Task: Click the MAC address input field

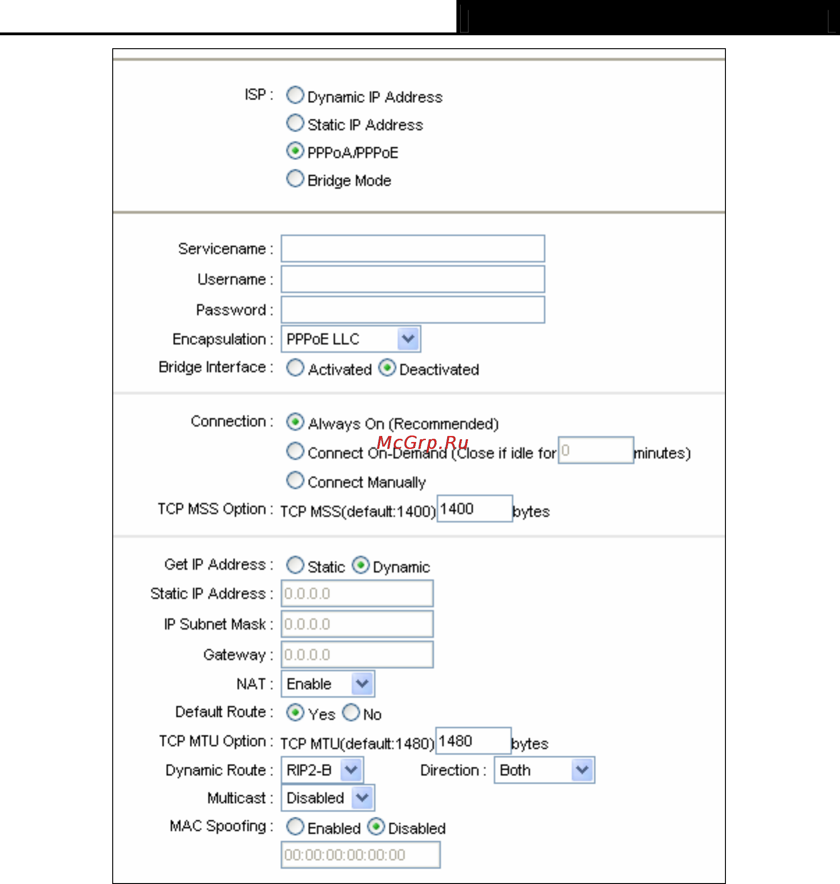Action: [x=360, y=855]
